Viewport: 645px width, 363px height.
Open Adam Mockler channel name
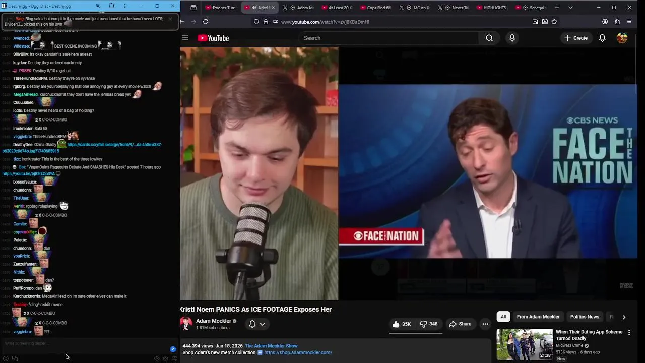point(214,321)
